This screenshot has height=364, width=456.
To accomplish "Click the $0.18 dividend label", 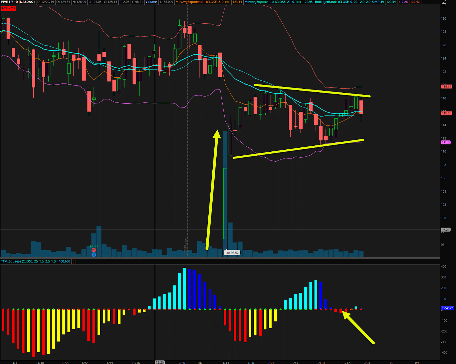I will click(x=94, y=246).
